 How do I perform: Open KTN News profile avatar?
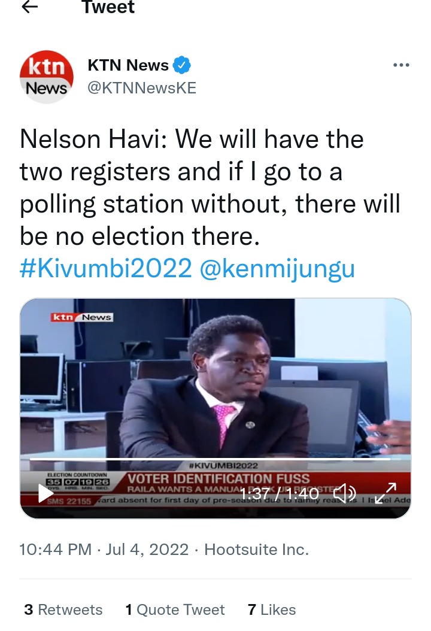pos(47,77)
